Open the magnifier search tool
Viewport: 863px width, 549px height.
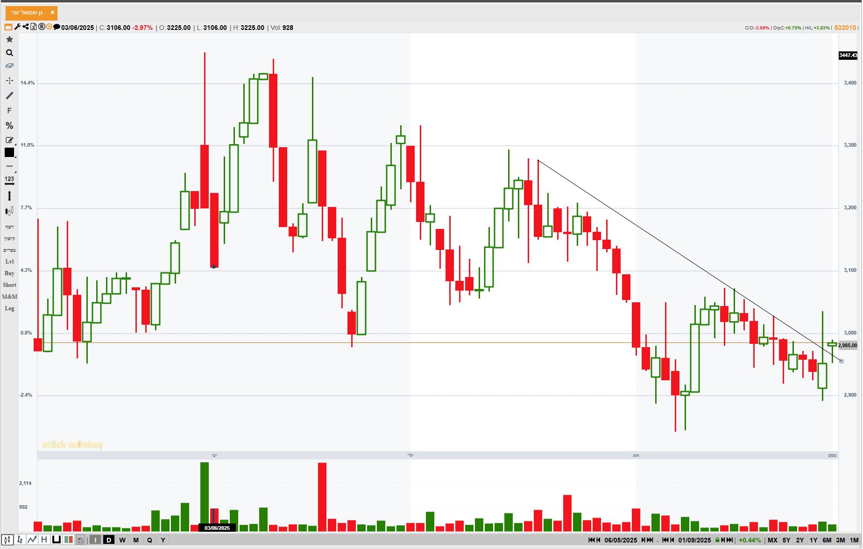[9, 53]
